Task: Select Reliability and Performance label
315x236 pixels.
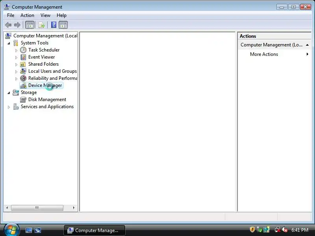Action: click(53, 78)
